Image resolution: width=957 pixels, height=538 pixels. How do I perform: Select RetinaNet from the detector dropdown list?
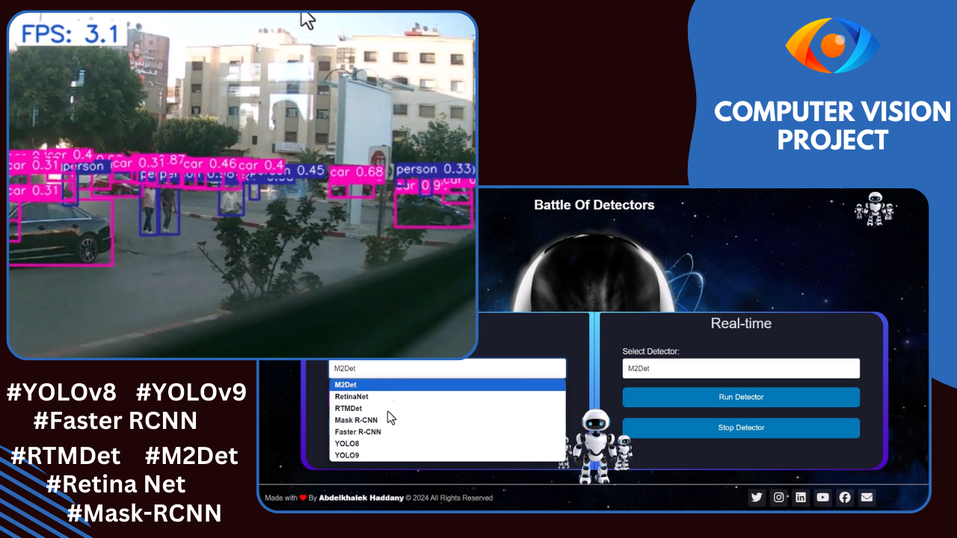point(351,396)
